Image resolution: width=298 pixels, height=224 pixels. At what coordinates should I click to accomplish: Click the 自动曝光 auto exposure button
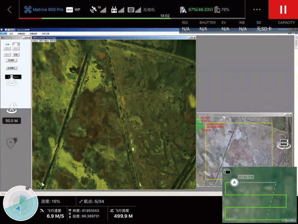pyautogui.click(x=11, y=68)
